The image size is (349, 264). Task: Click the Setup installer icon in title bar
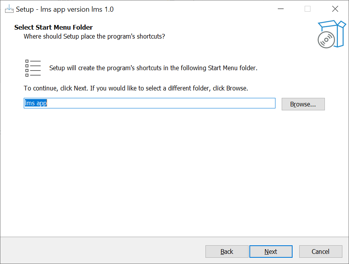point(9,9)
